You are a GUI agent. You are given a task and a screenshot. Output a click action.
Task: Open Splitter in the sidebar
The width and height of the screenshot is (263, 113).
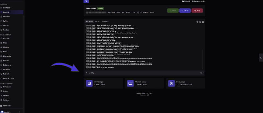5,21
